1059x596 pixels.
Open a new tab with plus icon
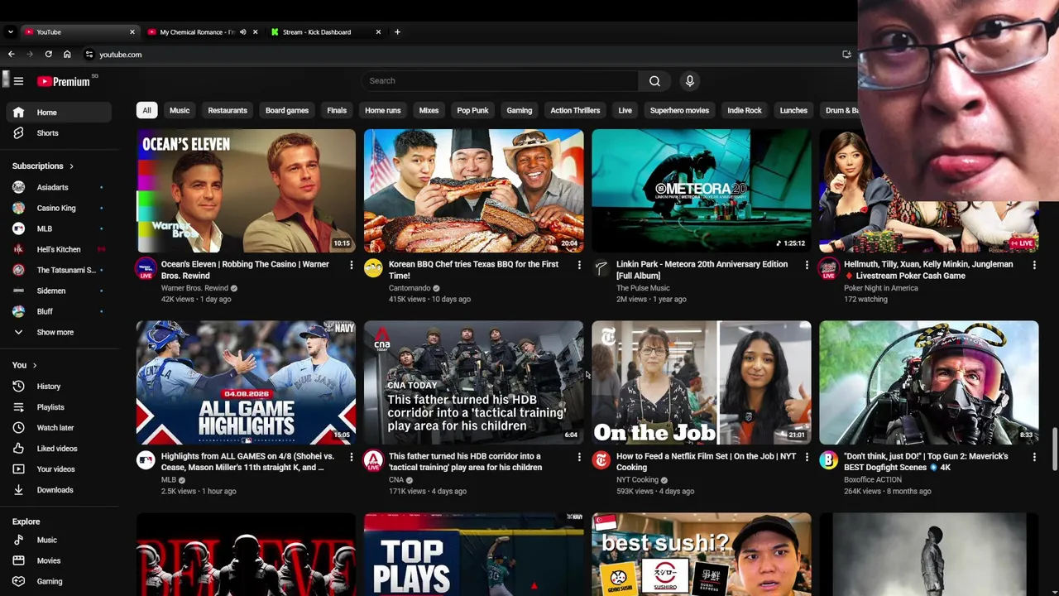(397, 32)
